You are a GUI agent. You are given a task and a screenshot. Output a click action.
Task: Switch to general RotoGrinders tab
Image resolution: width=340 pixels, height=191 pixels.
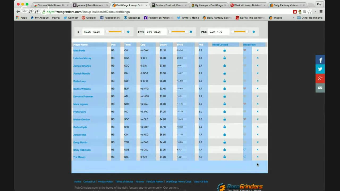[x=91, y=5]
